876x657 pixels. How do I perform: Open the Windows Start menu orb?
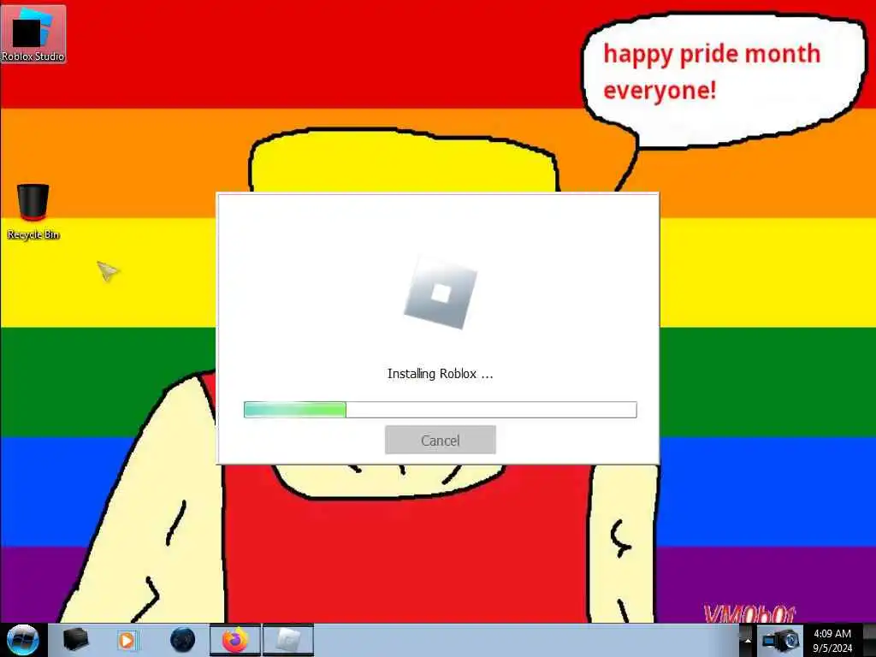click(x=22, y=640)
